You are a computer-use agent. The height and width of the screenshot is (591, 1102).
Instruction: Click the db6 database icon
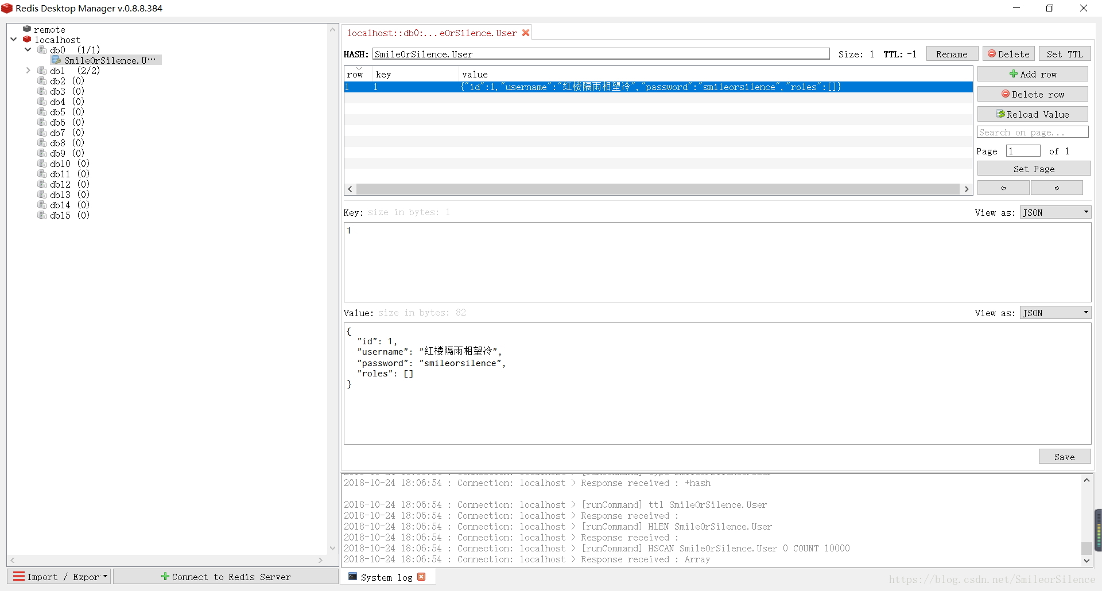(x=42, y=122)
